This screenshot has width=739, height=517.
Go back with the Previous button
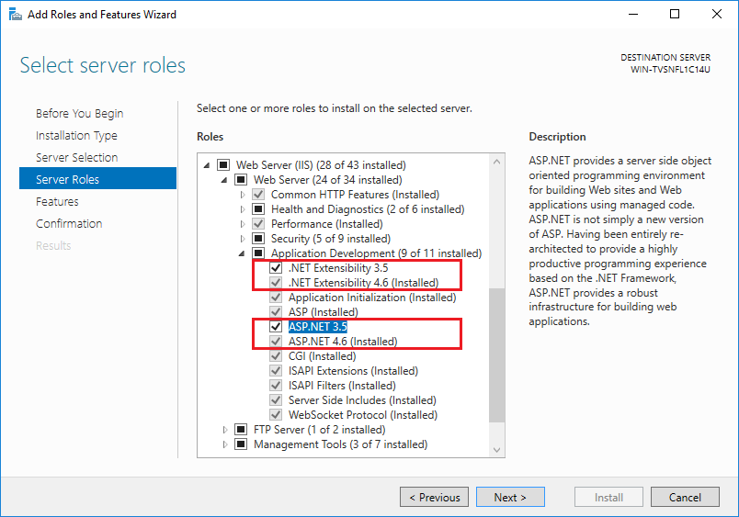point(434,498)
